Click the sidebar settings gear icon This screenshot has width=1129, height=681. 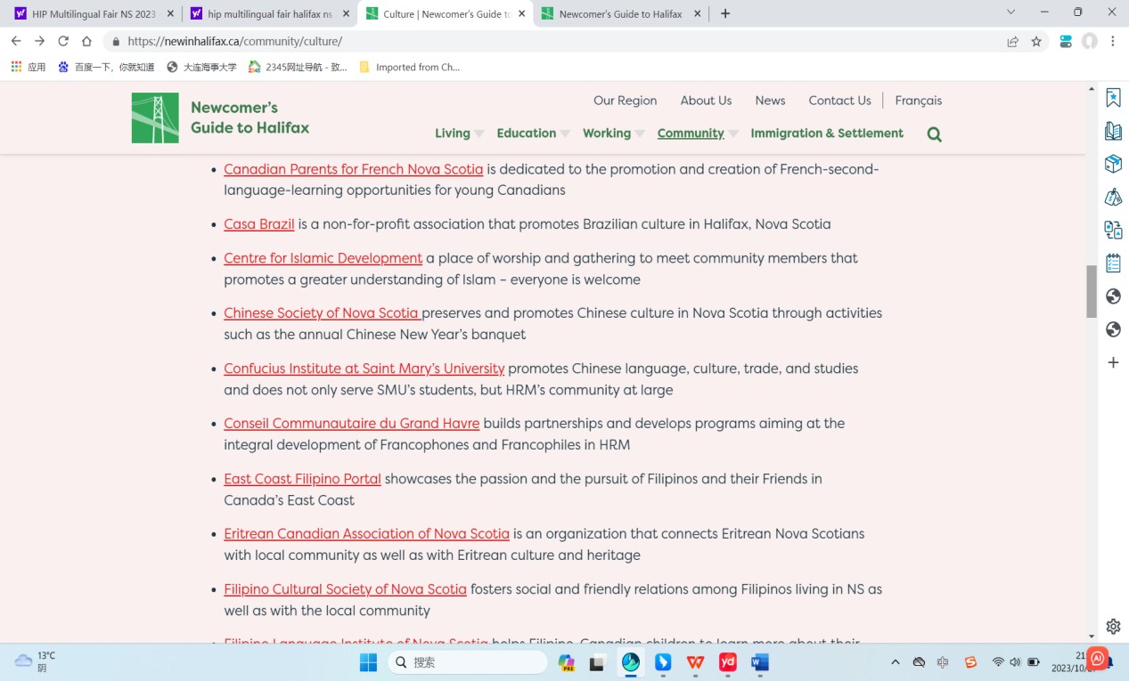(x=1113, y=626)
